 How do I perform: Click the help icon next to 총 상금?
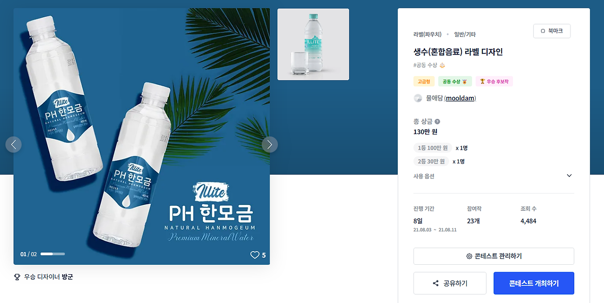(x=437, y=122)
